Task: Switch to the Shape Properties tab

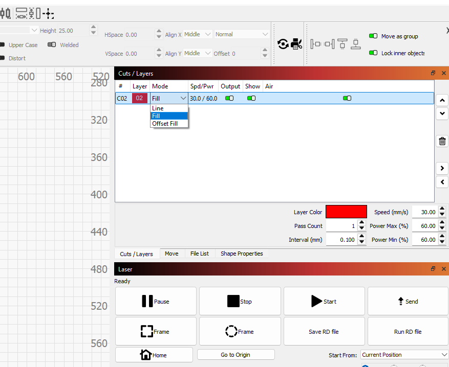Action: 242,254
